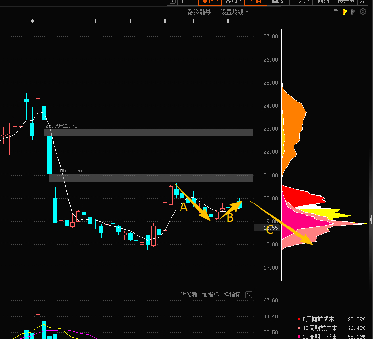Click the minus zoom-out toolbar icon
The image size is (373, 339).
(x=193, y=2)
